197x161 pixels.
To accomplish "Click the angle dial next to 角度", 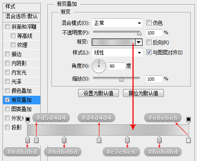I will pyautogui.click(x=99, y=66).
